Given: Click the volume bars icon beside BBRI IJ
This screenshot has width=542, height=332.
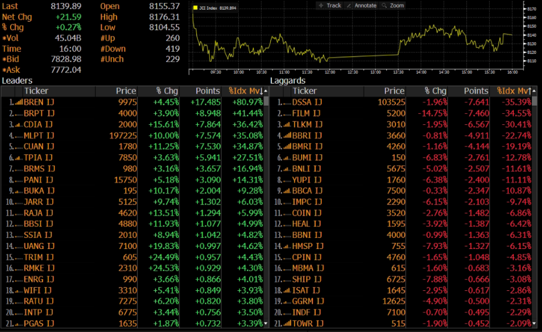Looking at the screenshot, I should point(286,135).
